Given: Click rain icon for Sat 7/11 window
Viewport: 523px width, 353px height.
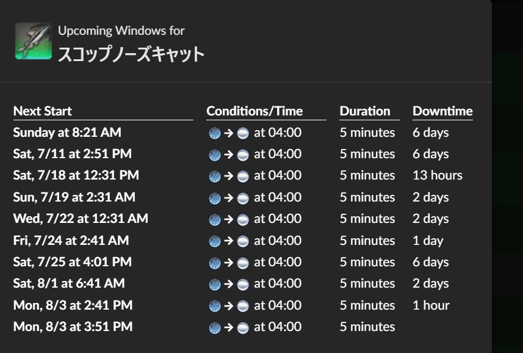Looking at the screenshot, I should (215, 155).
